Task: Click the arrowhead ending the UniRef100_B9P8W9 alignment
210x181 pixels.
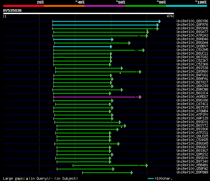Action: click(132, 173)
